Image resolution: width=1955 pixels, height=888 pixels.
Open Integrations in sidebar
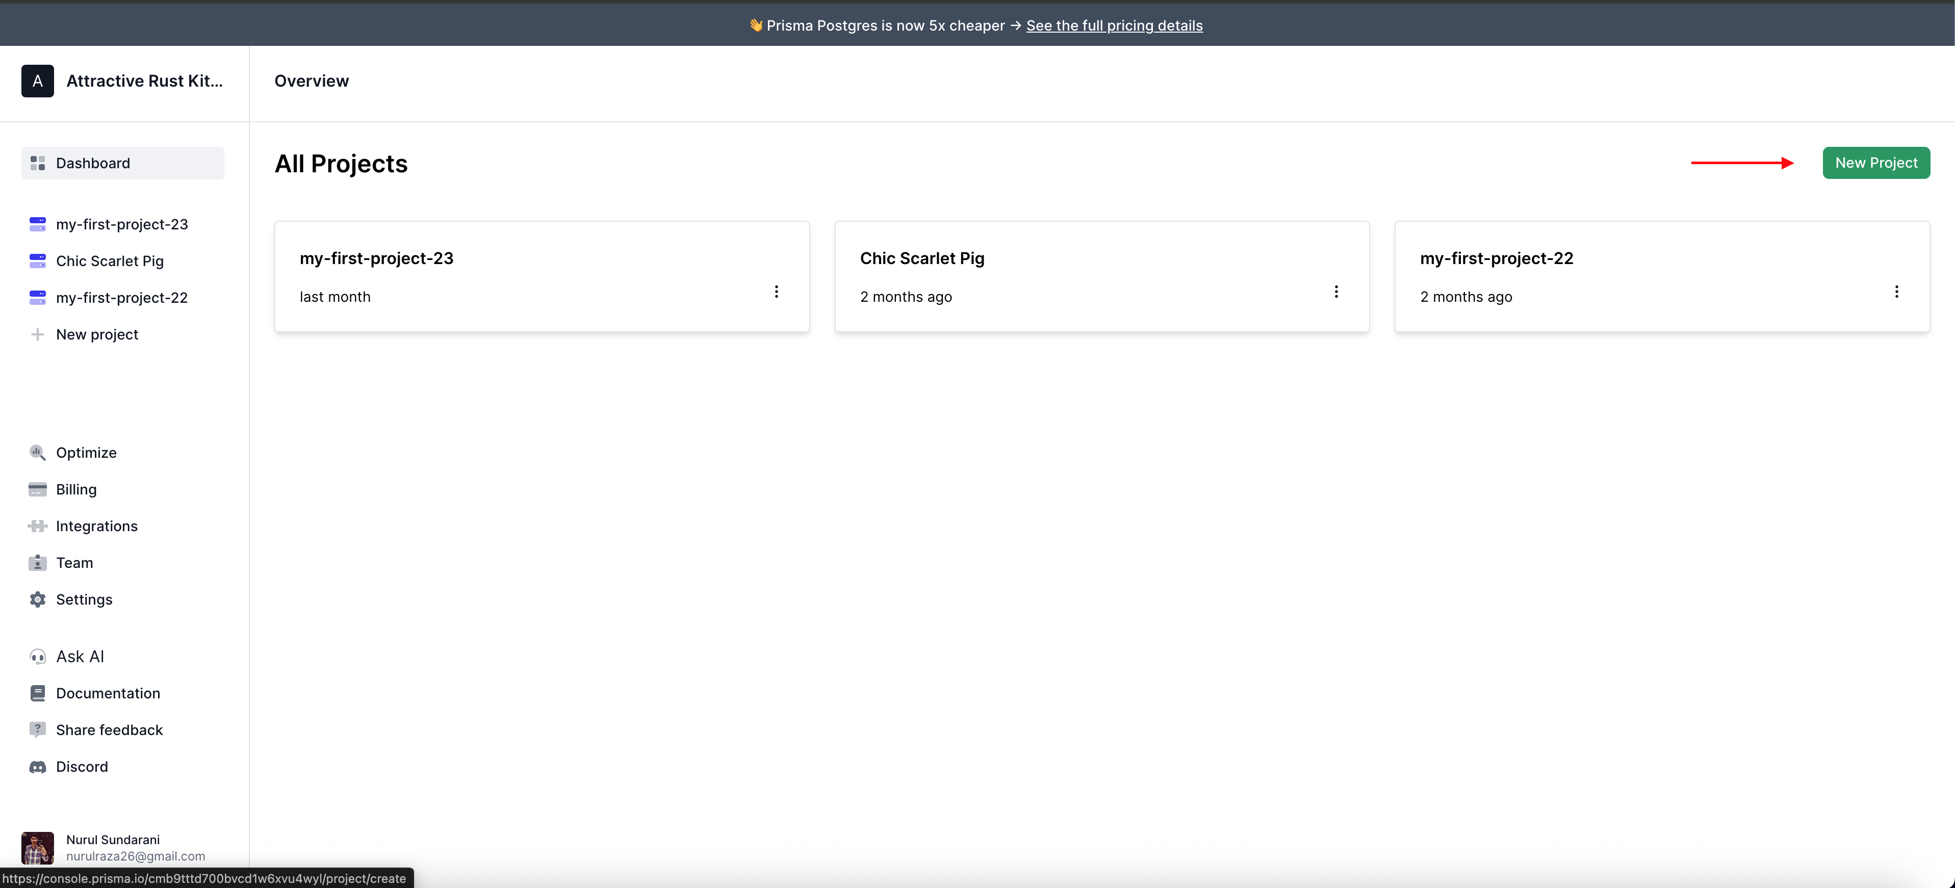[x=123, y=526]
